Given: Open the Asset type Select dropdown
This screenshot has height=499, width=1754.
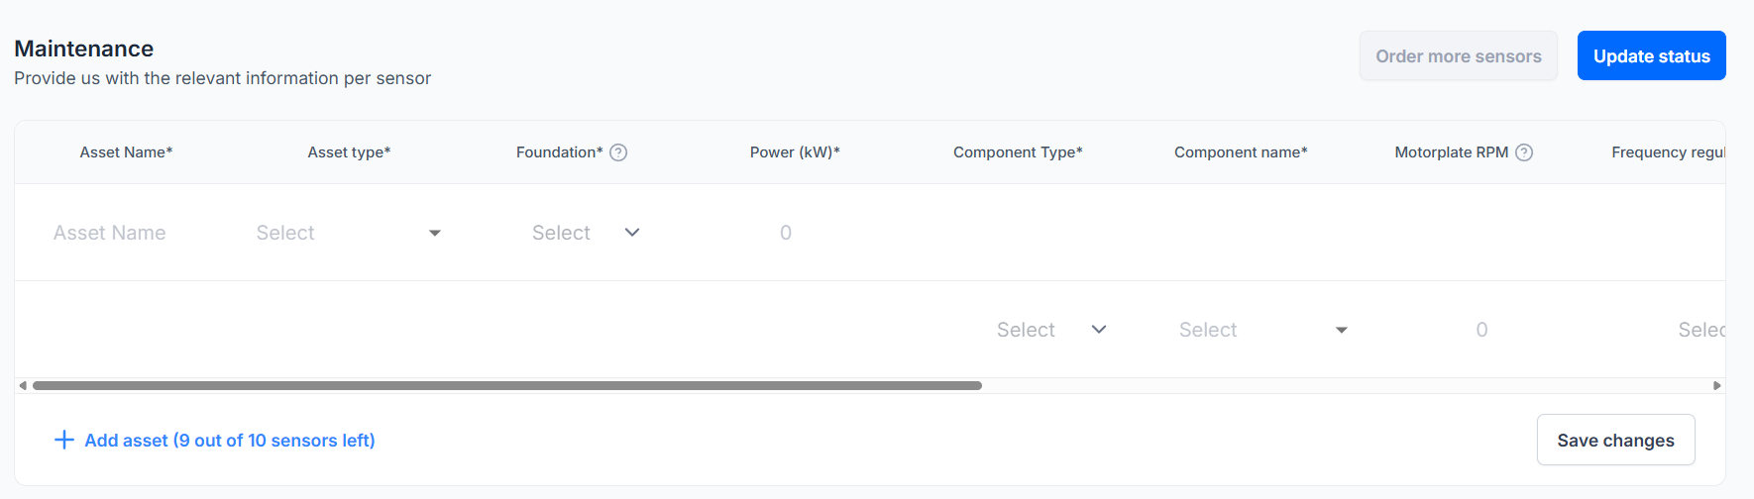Looking at the screenshot, I should pyautogui.click(x=348, y=233).
